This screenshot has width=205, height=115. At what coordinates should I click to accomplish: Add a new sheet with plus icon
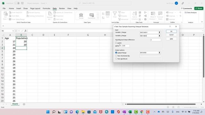pyautogui.click(x=24, y=104)
